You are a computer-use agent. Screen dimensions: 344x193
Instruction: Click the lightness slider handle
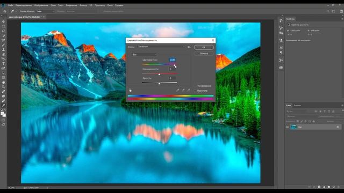click(159, 84)
